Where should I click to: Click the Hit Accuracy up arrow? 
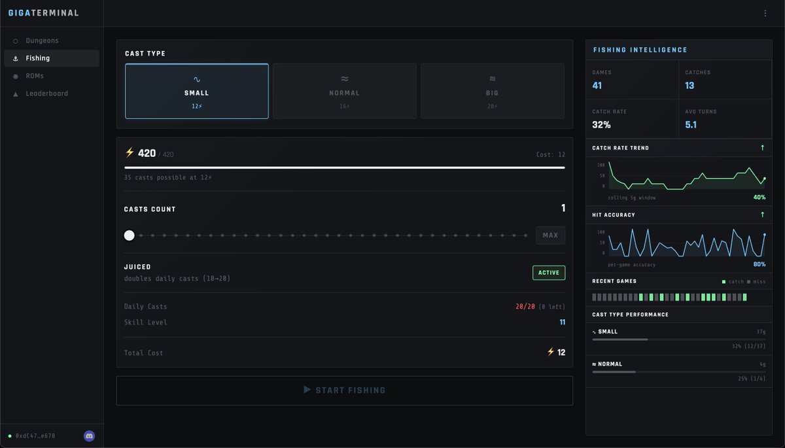(762, 215)
